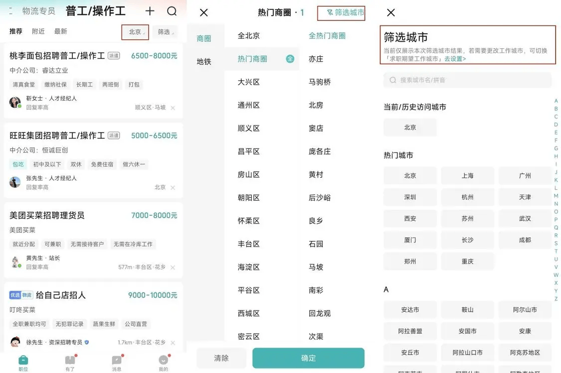Switch to 最新 tab
561x373 pixels.
(x=60, y=31)
